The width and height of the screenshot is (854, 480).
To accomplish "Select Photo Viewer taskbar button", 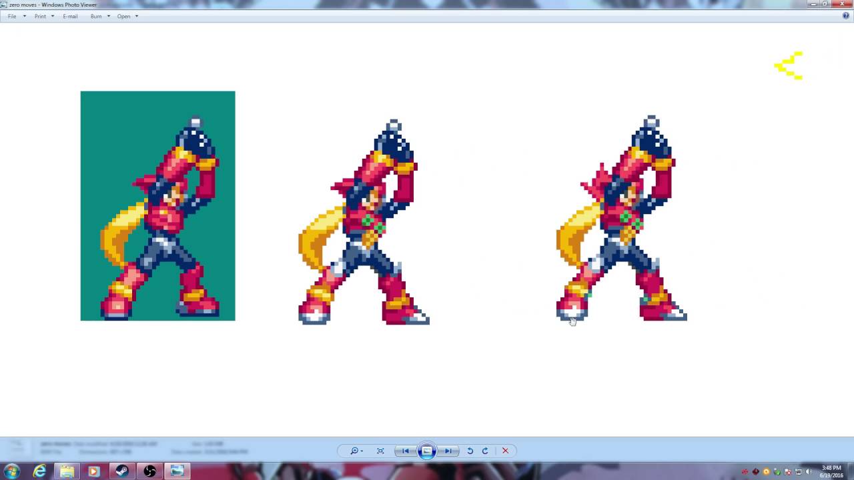I will point(177,471).
